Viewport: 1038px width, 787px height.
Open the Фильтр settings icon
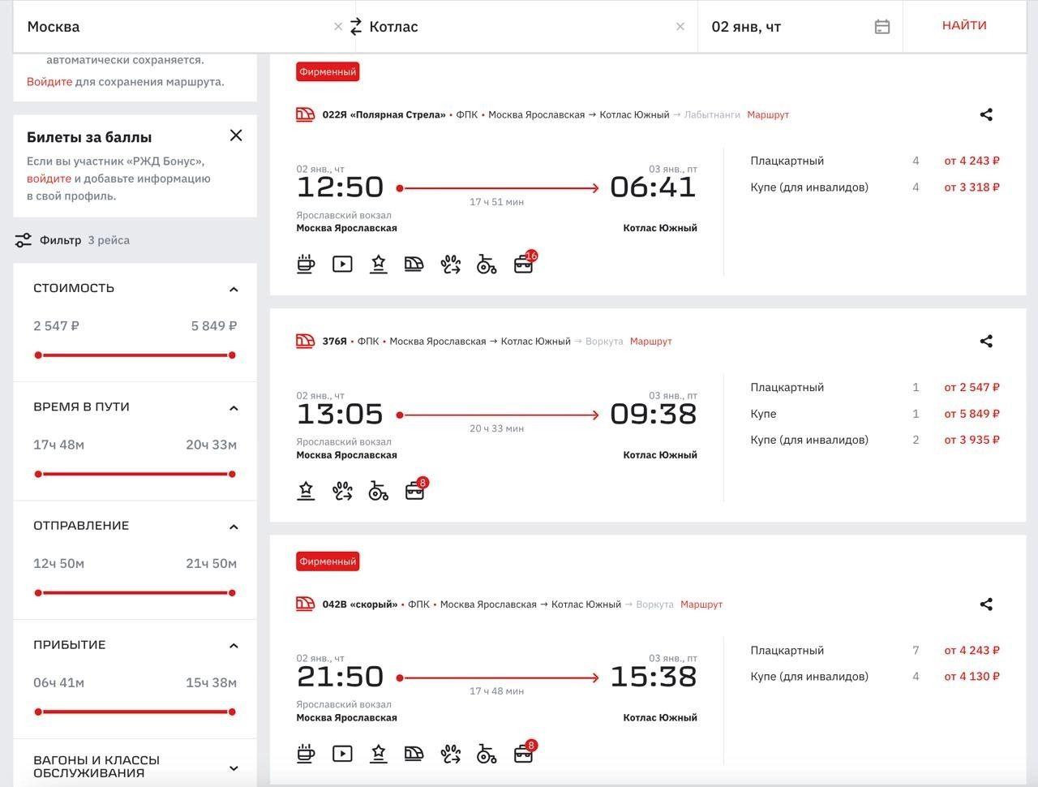(x=24, y=240)
